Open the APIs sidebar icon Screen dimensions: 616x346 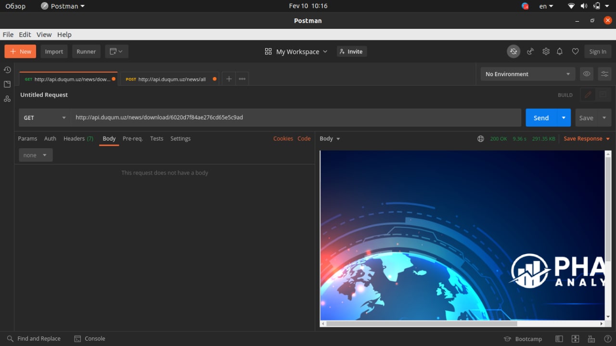coord(7,99)
